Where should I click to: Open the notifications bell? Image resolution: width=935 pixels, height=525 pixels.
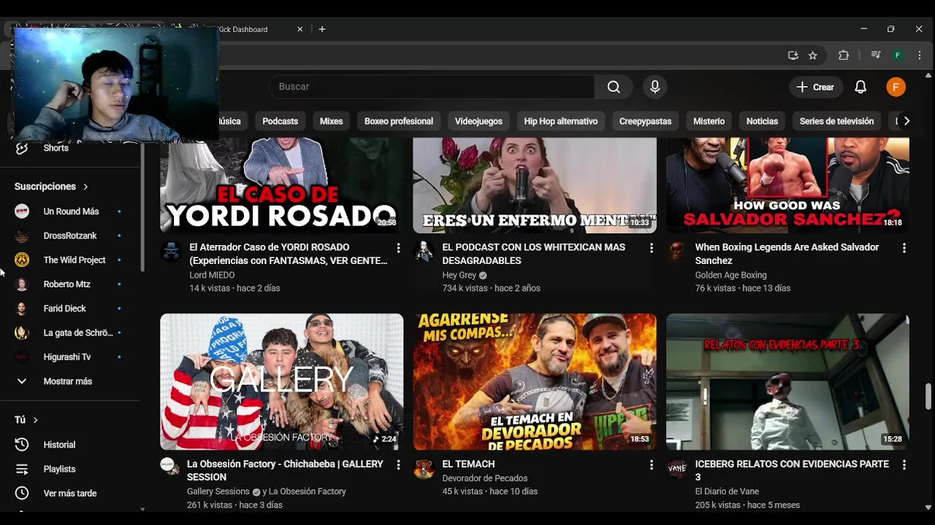click(x=860, y=87)
